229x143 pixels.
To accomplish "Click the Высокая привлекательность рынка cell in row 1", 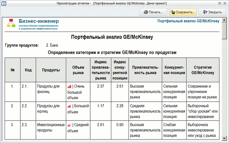I will click(145, 92).
